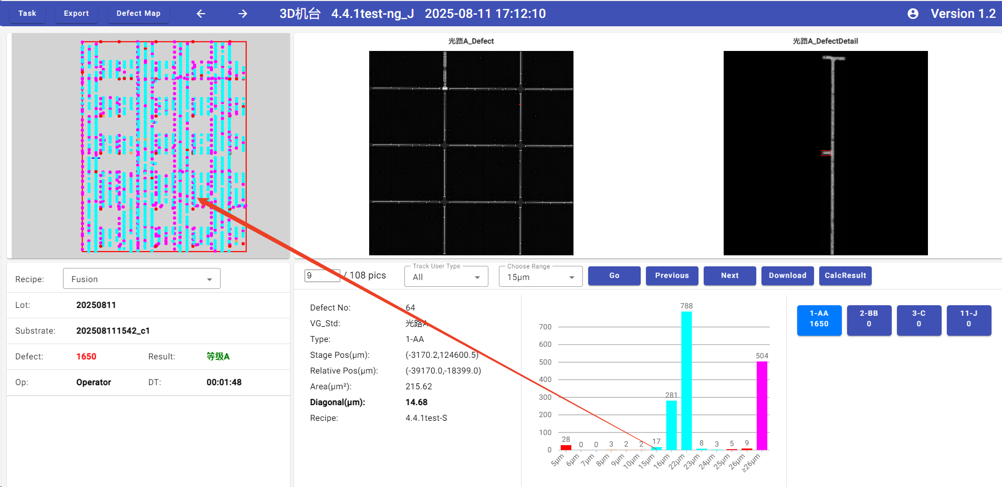The width and height of the screenshot is (1002, 487).
Task: Advance to the Next picture
Action: [x=729, y=276]
